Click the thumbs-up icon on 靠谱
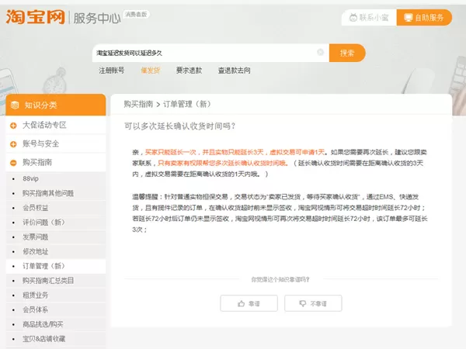The width and height of the screenshot is (466, 349). click(241, 303)
